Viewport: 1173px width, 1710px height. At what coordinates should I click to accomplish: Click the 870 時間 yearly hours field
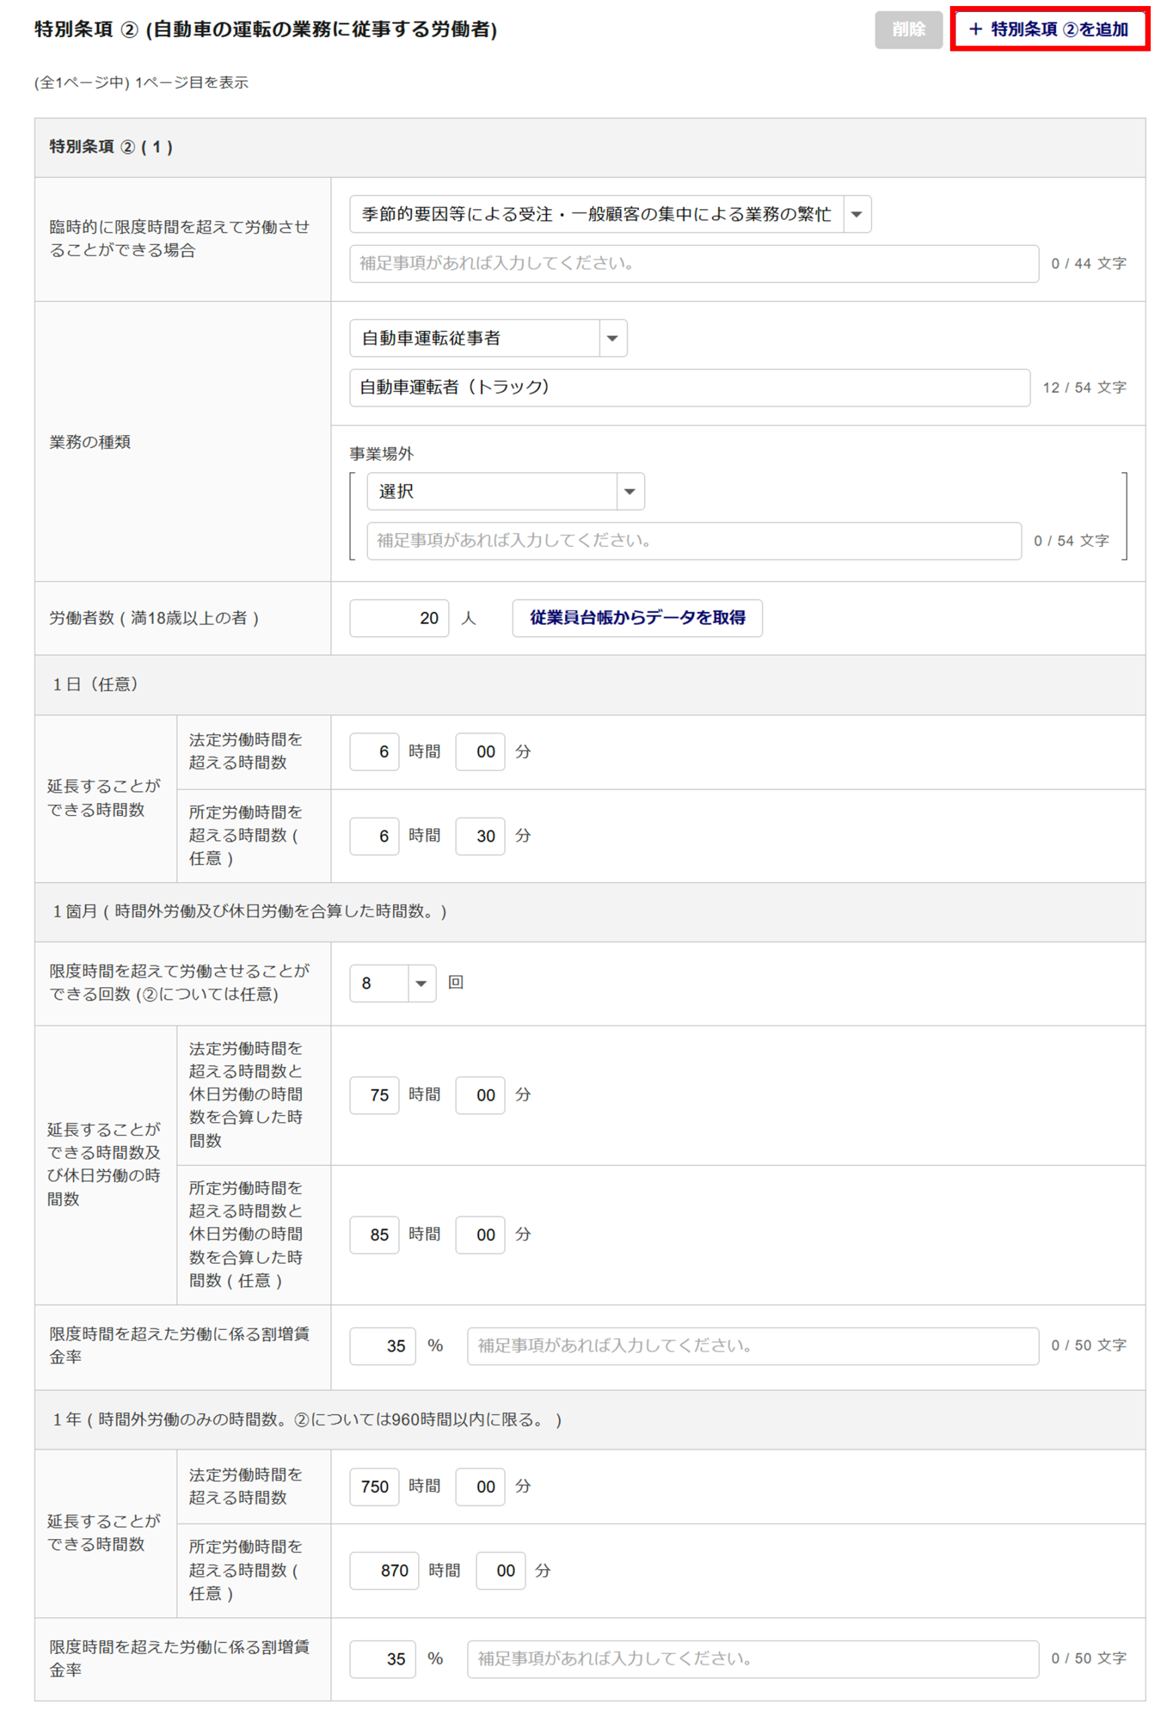[384, 1570]
